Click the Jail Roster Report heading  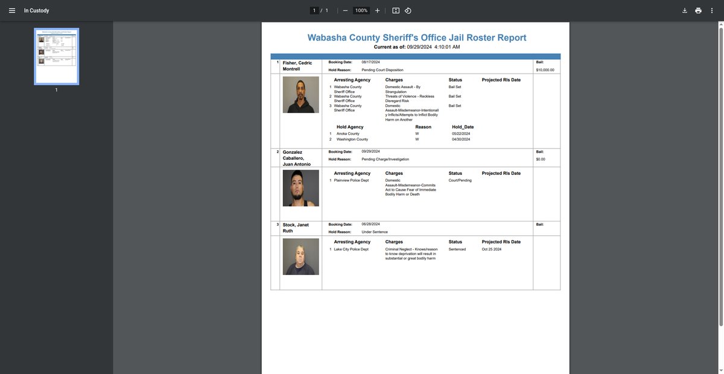click(x=417, y=37)
